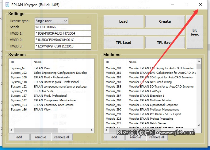
Task: Click the EPLAN Keygen title bar icon
Action: (x=7, y=5)
